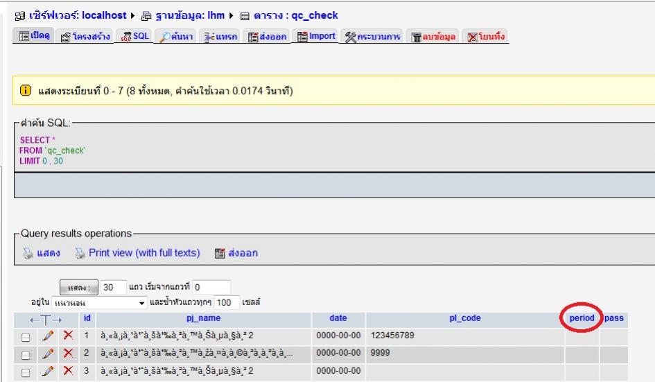Viewport: 655px width, 382px height.
Task: Click the แสดง show rows button
Action: pyautogui.click(x=79, y=288)
